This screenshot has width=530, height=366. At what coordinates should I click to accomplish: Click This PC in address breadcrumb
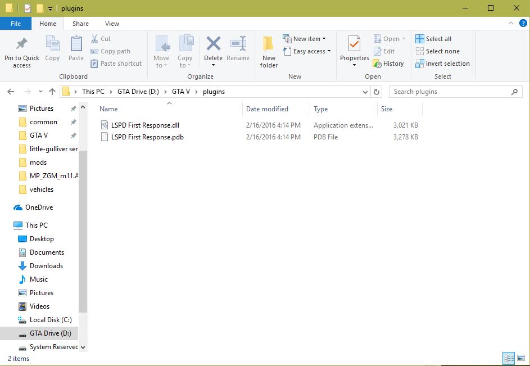(93, 92)
